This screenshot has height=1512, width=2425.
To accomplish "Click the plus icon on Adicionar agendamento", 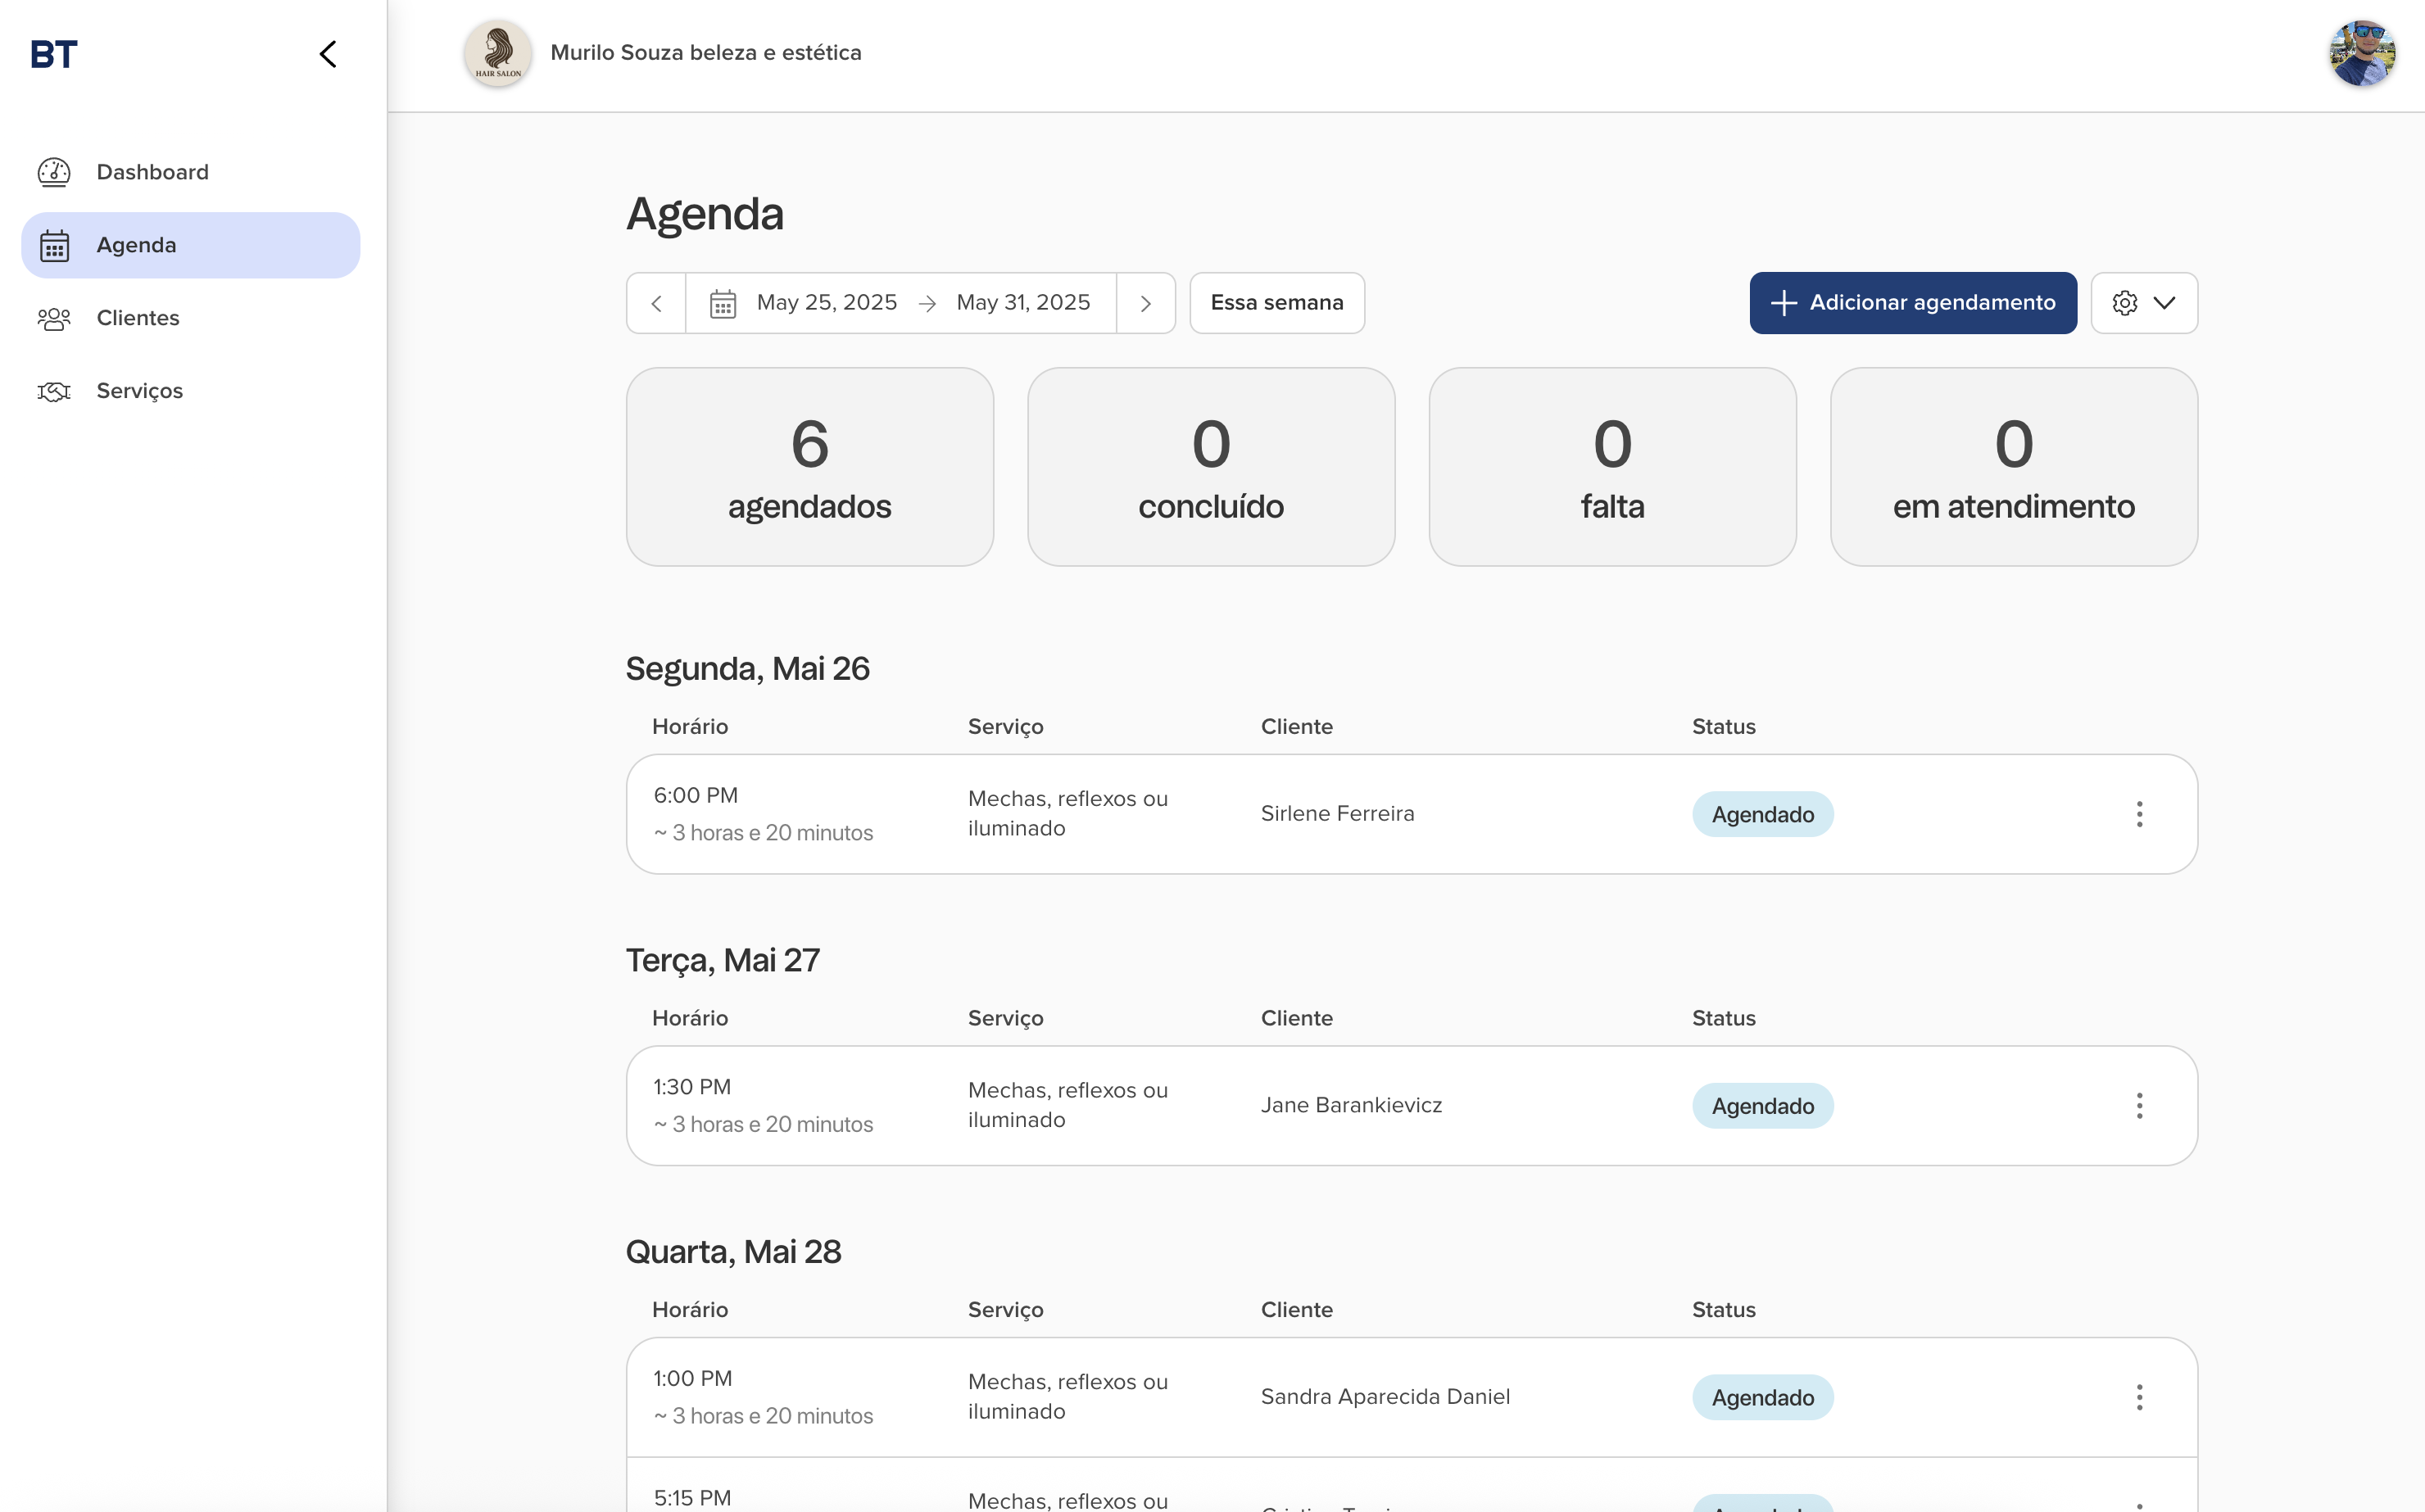I will coord(1783,303).
